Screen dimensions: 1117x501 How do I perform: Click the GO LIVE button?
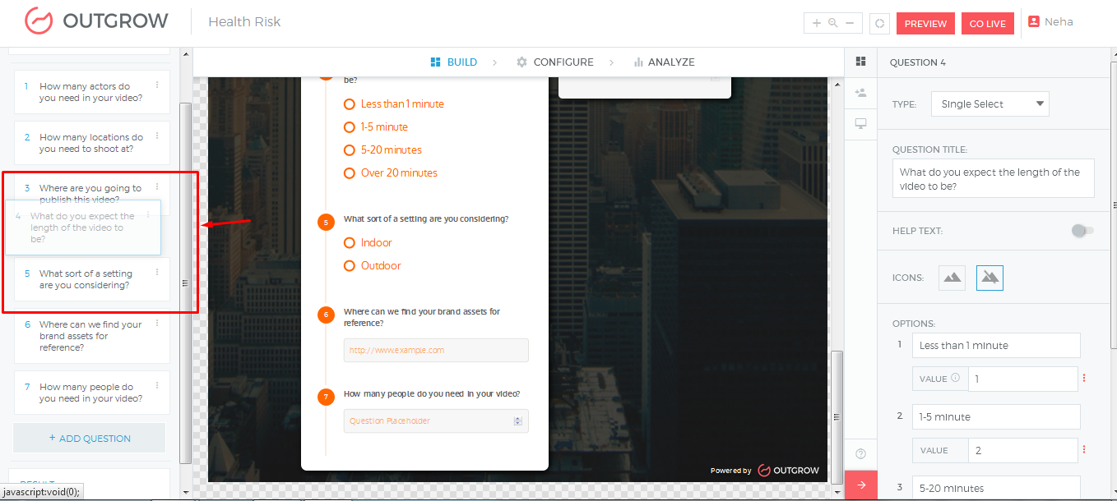[987, 24]
